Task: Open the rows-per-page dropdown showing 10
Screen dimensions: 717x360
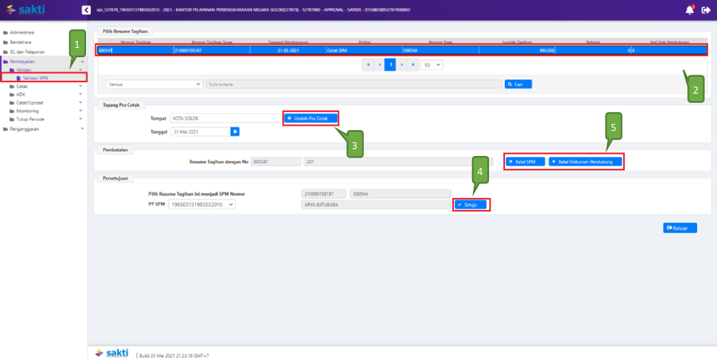Action: coord(432,65)
